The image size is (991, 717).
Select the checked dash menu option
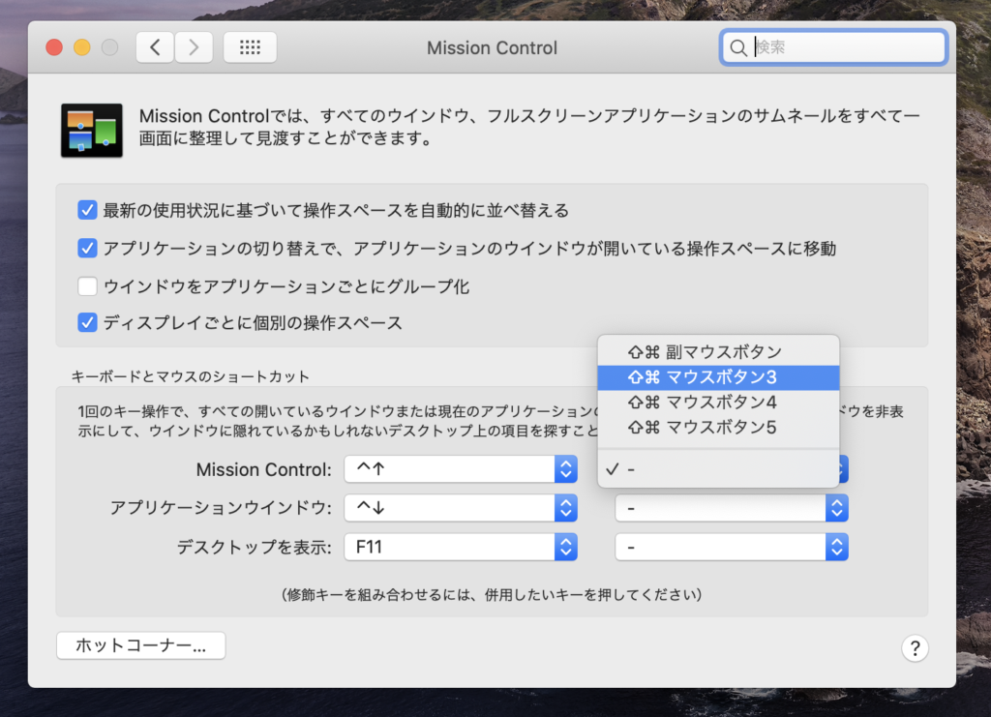[718, 469]
